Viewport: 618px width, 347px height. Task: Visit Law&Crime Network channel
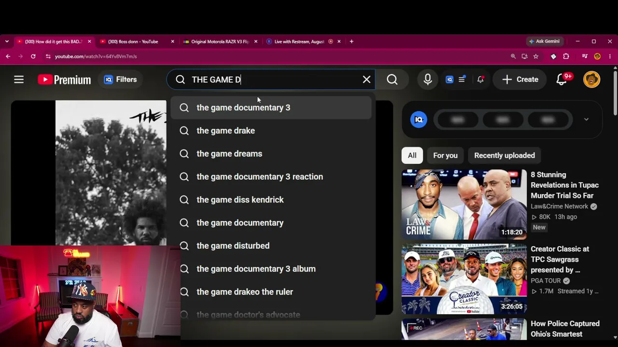tap(559, 206)
